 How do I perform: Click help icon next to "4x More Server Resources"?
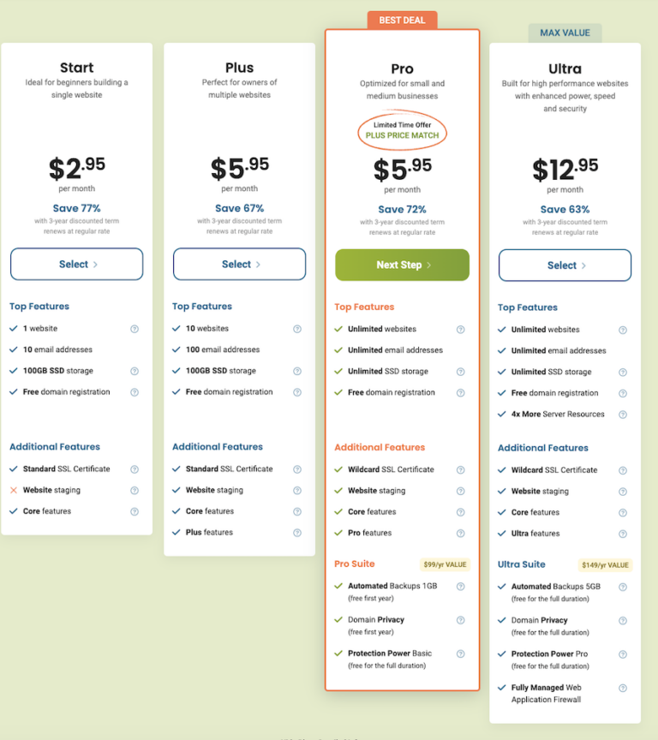(623, 413)
